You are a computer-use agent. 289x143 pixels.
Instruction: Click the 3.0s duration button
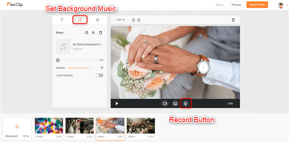[230, 103]
